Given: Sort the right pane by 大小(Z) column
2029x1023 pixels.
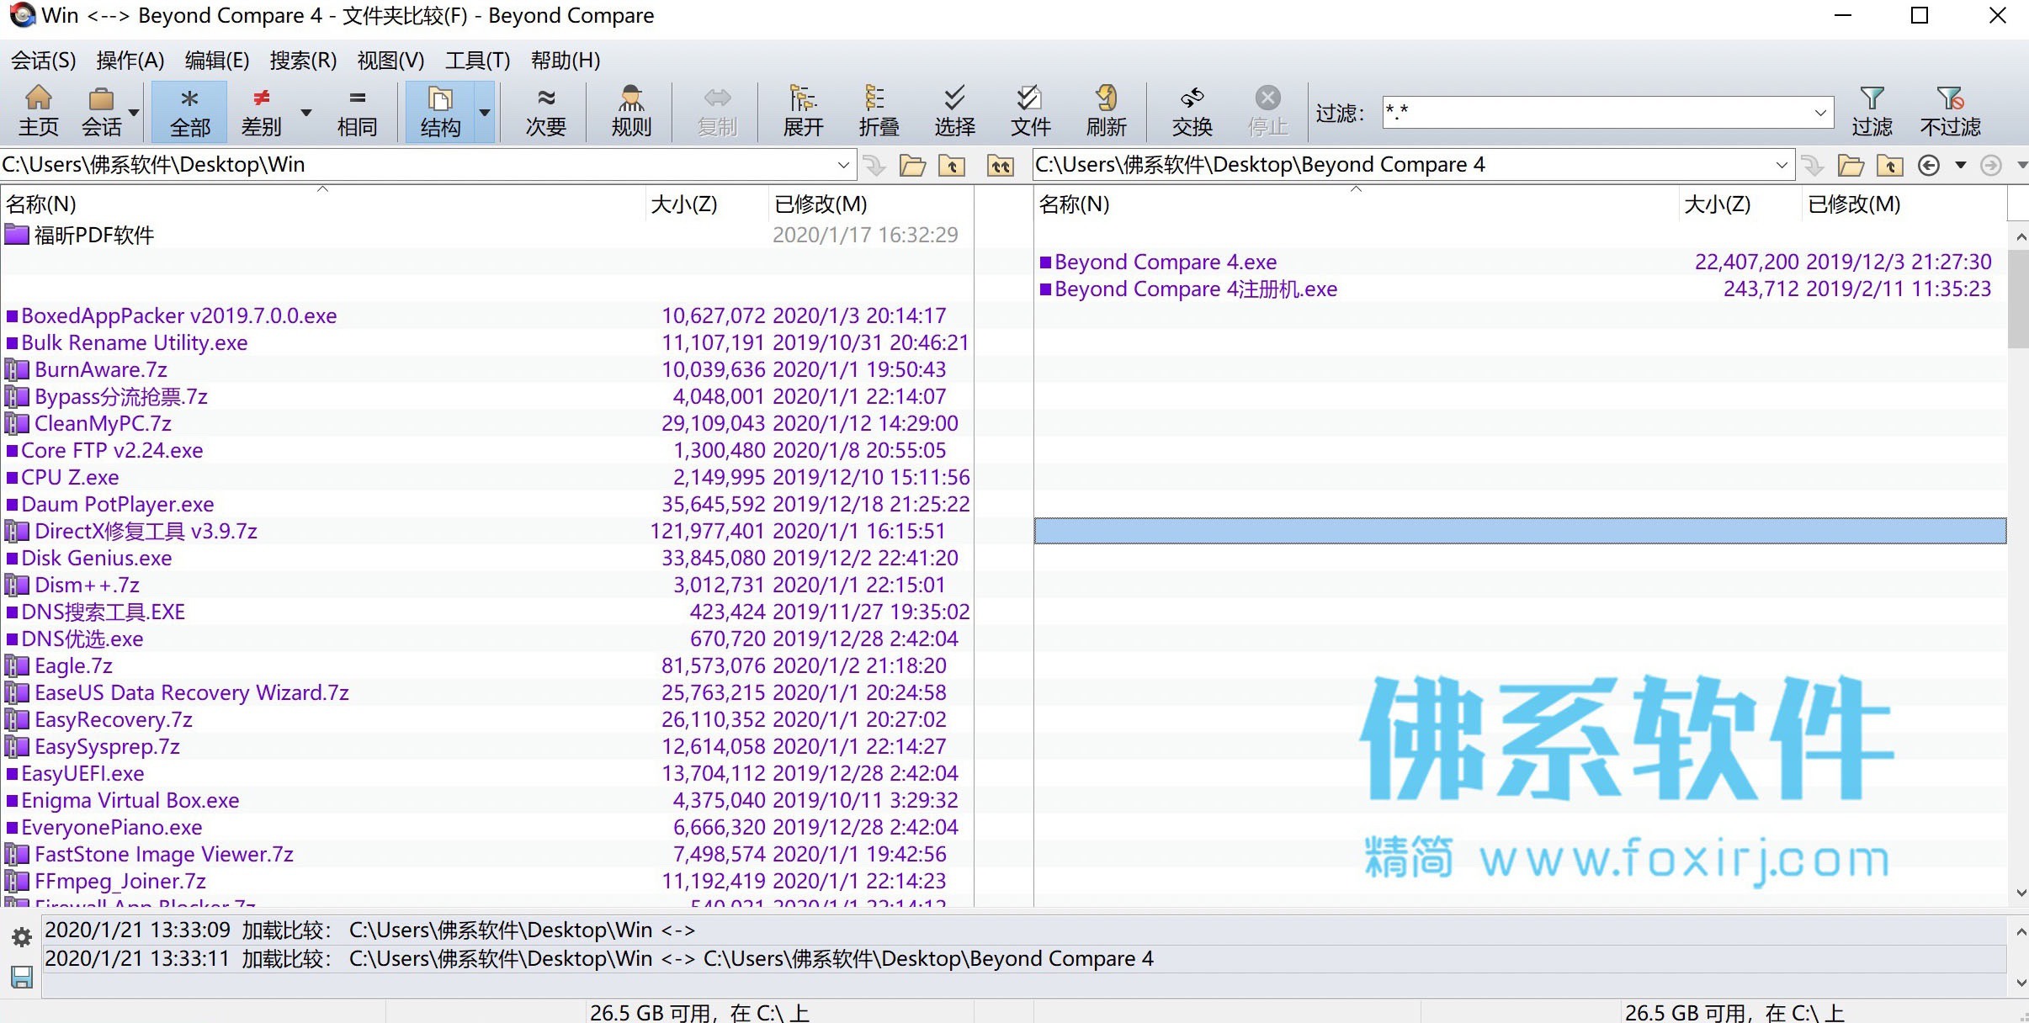Looking at the screenshot, I should coord(1740,204).
